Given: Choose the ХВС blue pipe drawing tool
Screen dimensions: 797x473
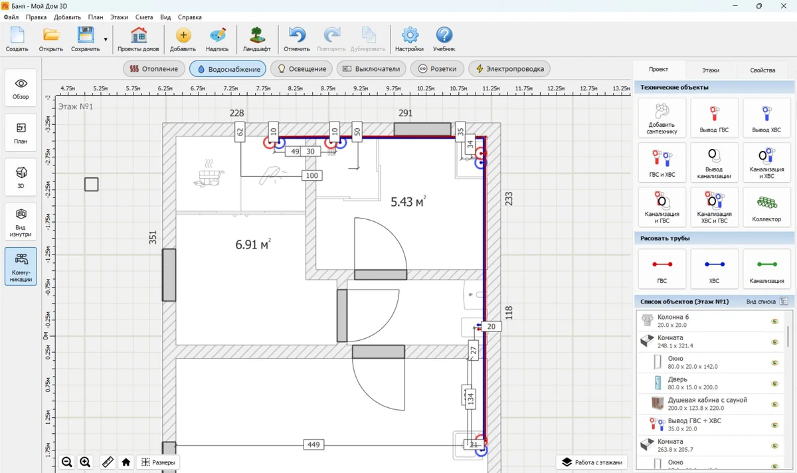Looking at the screenshot, I should coord(714,268).
